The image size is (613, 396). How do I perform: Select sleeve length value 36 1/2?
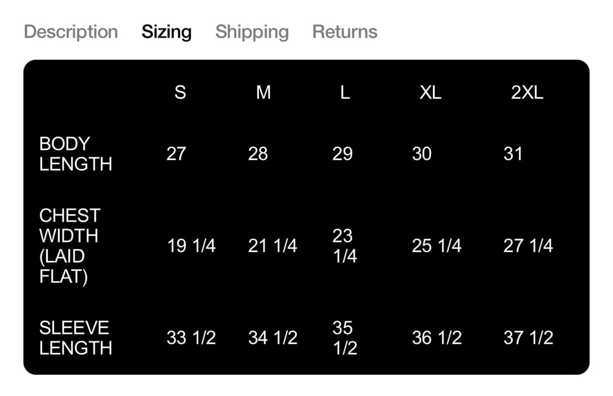[x=436, y=338]
